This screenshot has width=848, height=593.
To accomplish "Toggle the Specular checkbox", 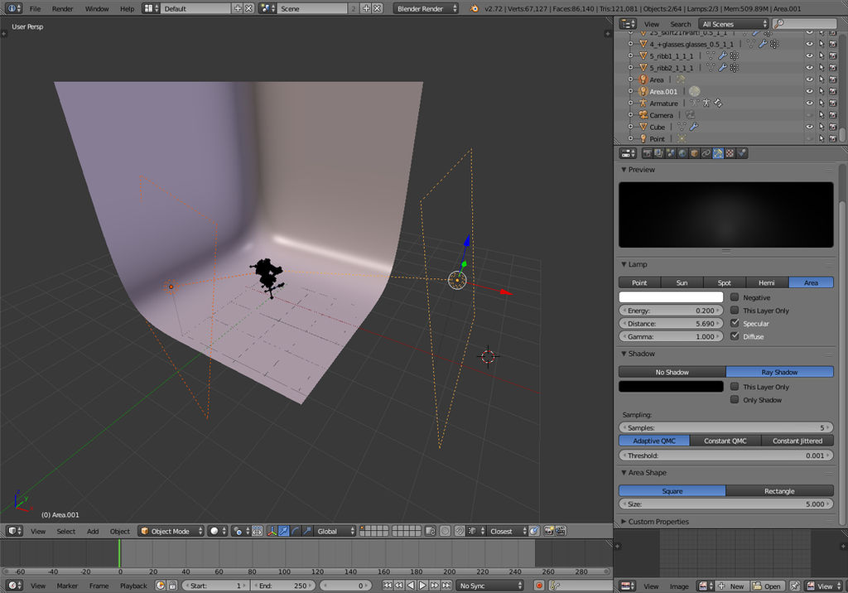I will [735, 323].
